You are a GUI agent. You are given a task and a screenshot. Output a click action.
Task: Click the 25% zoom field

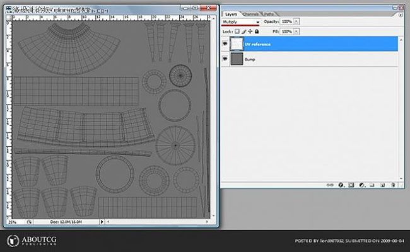point(12,222)
